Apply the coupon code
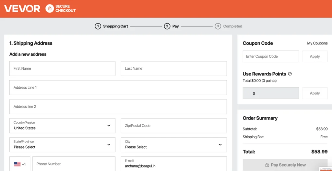 point(315,56)
